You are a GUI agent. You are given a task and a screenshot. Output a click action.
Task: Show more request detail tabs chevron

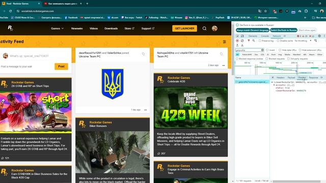coord(321,77)
